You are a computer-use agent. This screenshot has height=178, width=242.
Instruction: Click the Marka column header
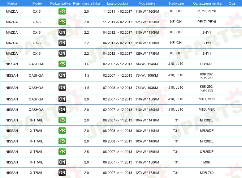coord(12,3)
